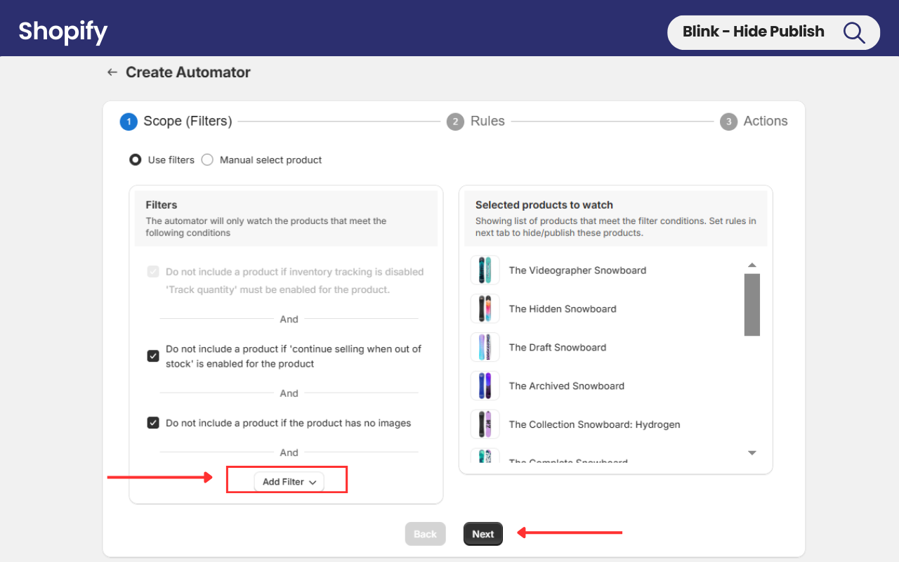
Task: Uncheck the 'continue selling when out of stock' filter
Action: (x=153, y=356)
